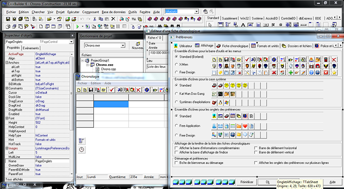Switch to the Utilisateur preferences tab
344x189 pixels.
coord(183,46)
